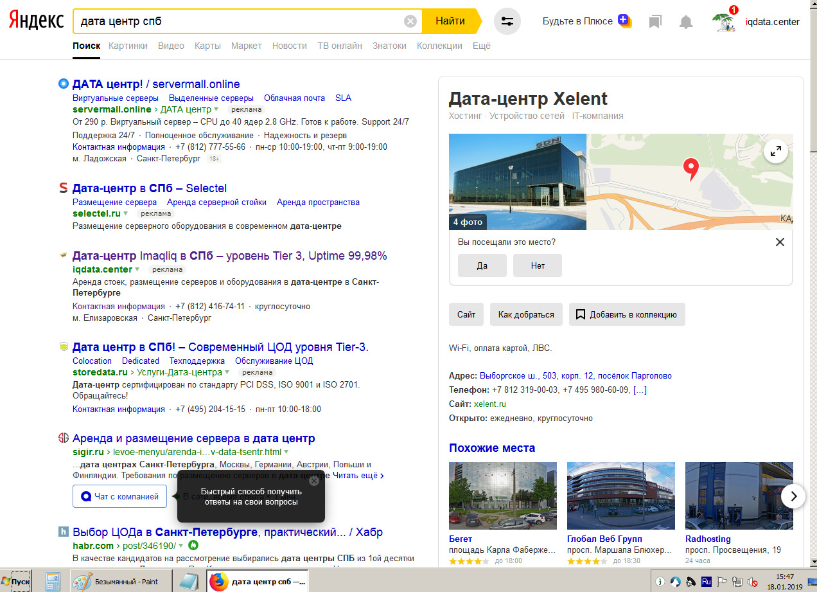Open the notifications bell

(x=686, y=22)
